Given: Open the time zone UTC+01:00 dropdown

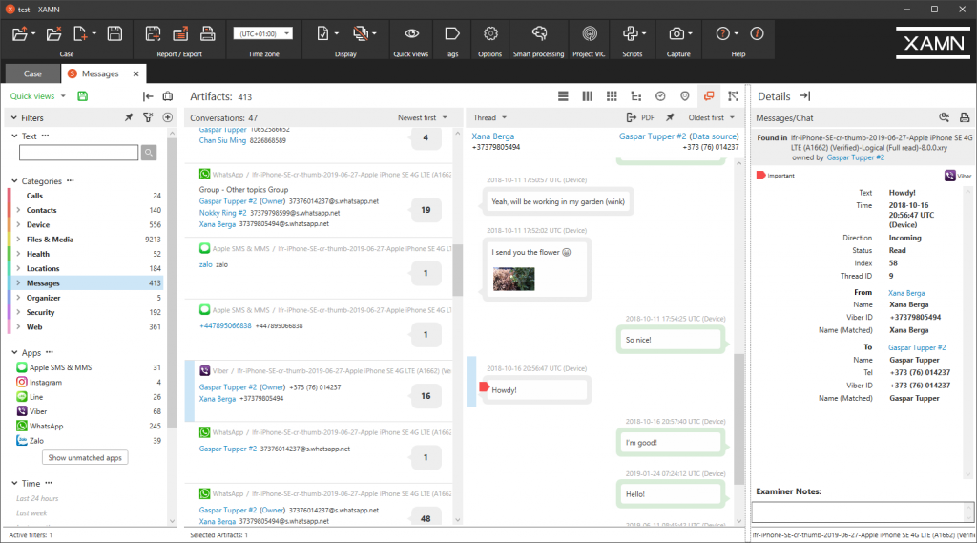Looking at the screenshot, I should (x=262, y=33).
